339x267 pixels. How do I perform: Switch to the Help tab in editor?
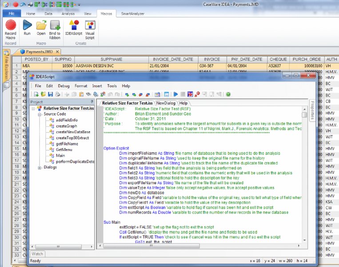click(183, 103)
